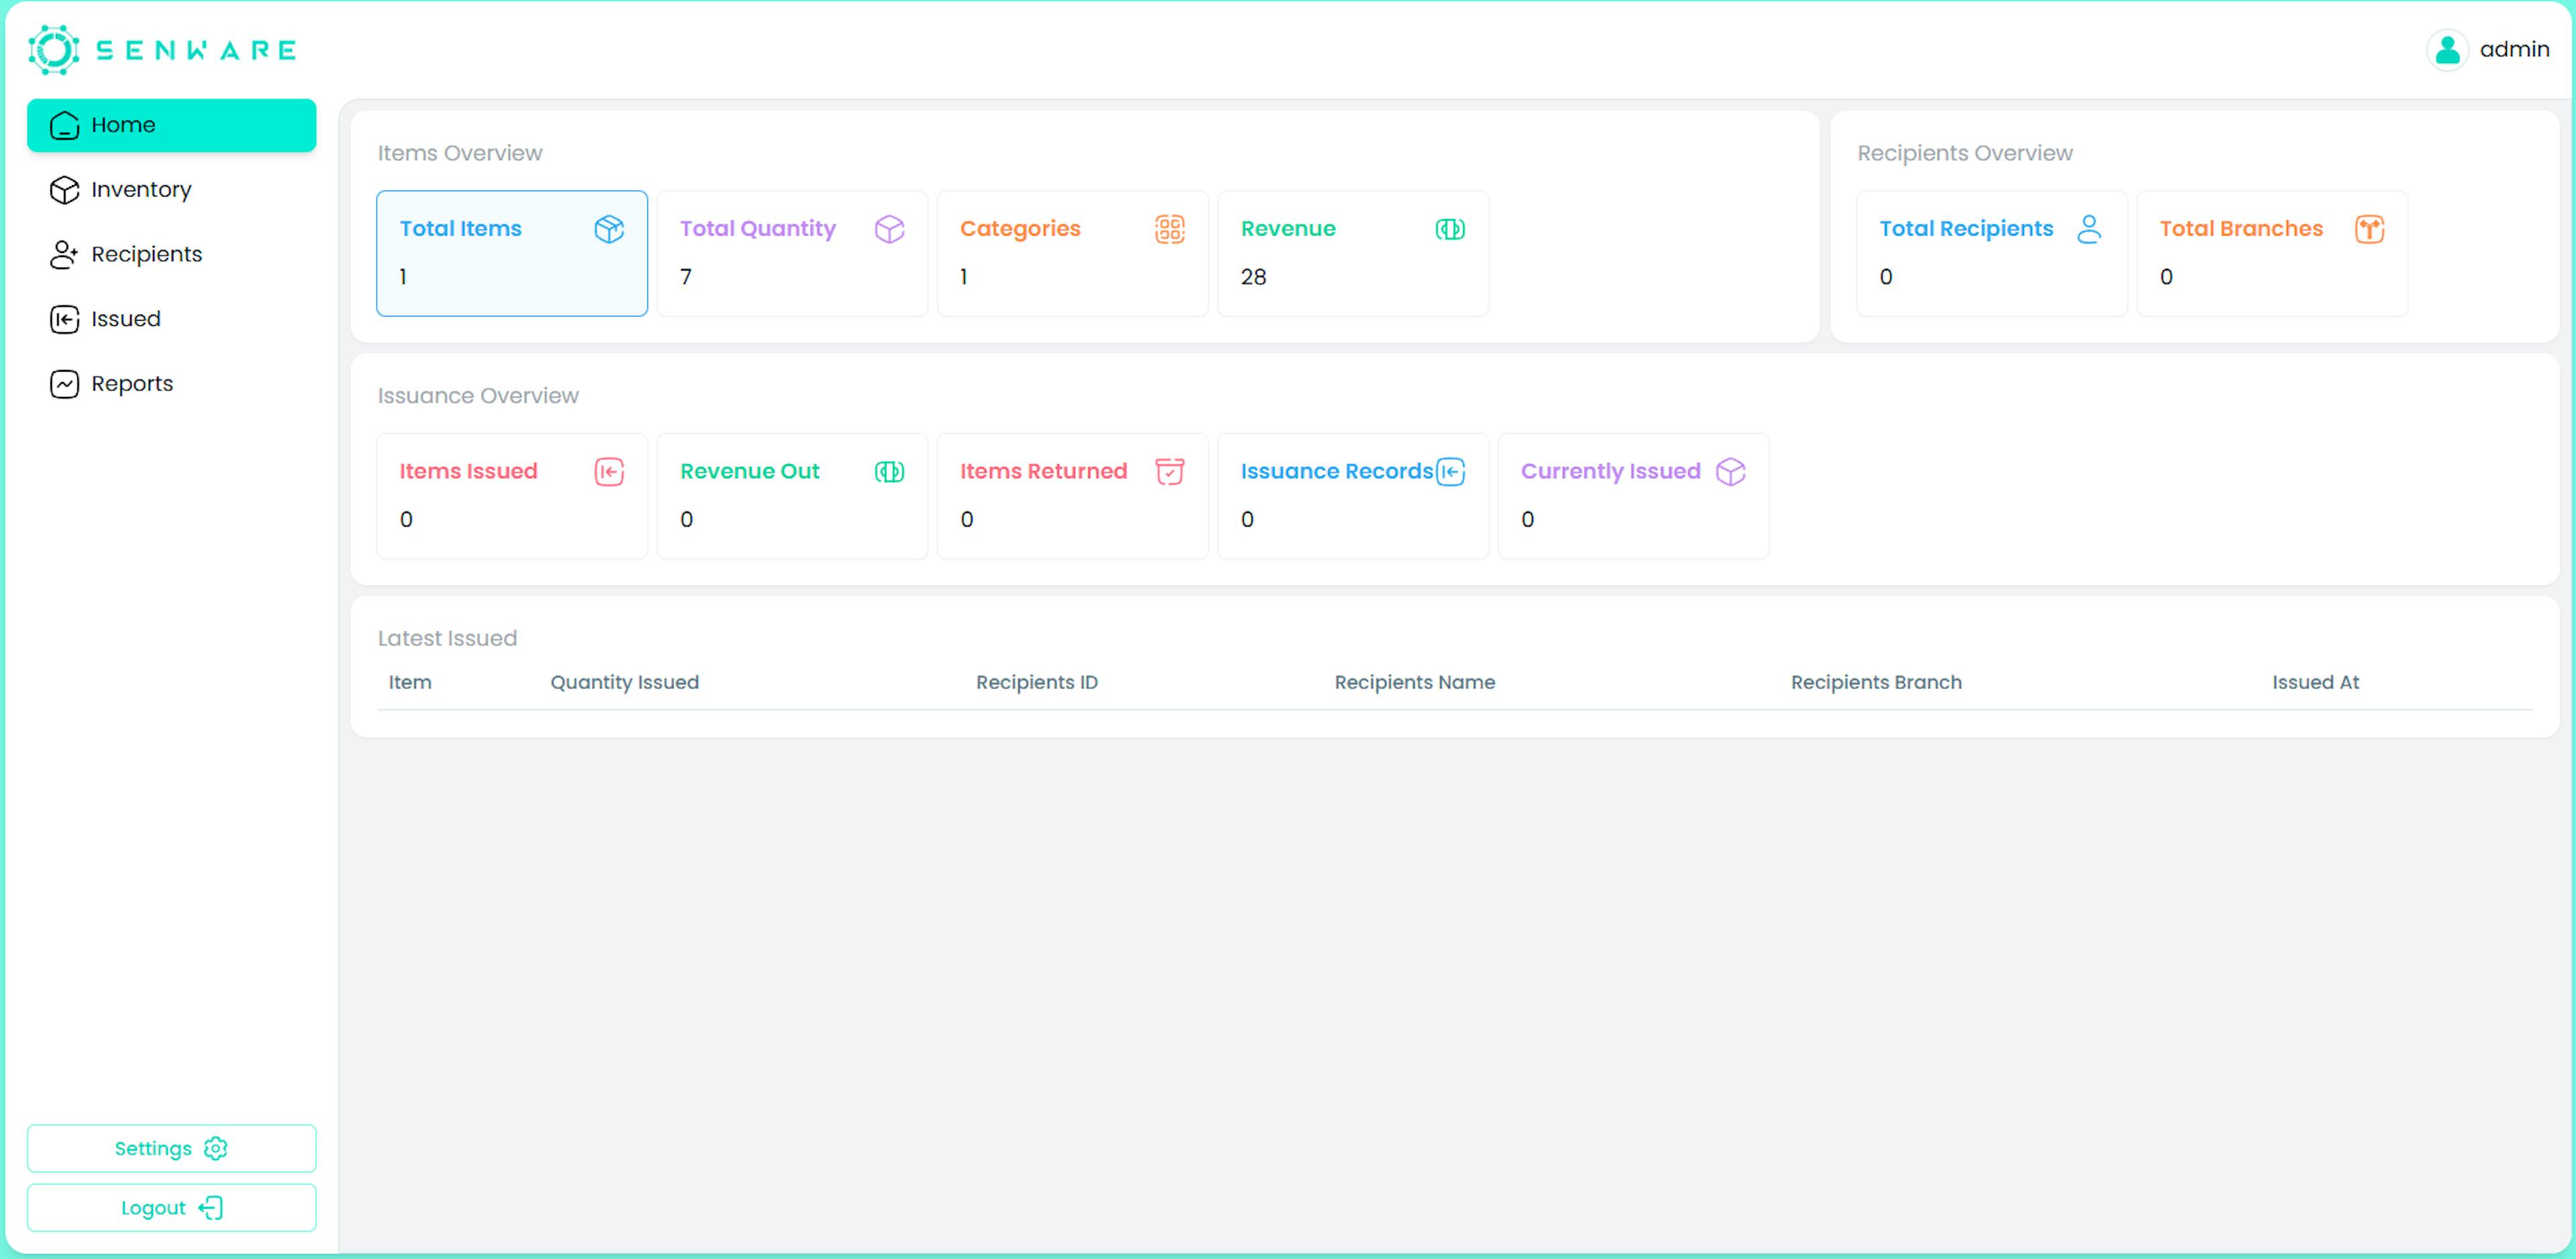Select the Total Quantity card title

click(x=757, y=229)
